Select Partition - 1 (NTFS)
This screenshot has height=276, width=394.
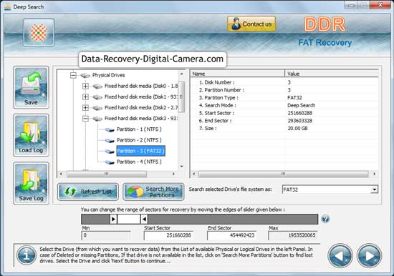click(139, 129)
